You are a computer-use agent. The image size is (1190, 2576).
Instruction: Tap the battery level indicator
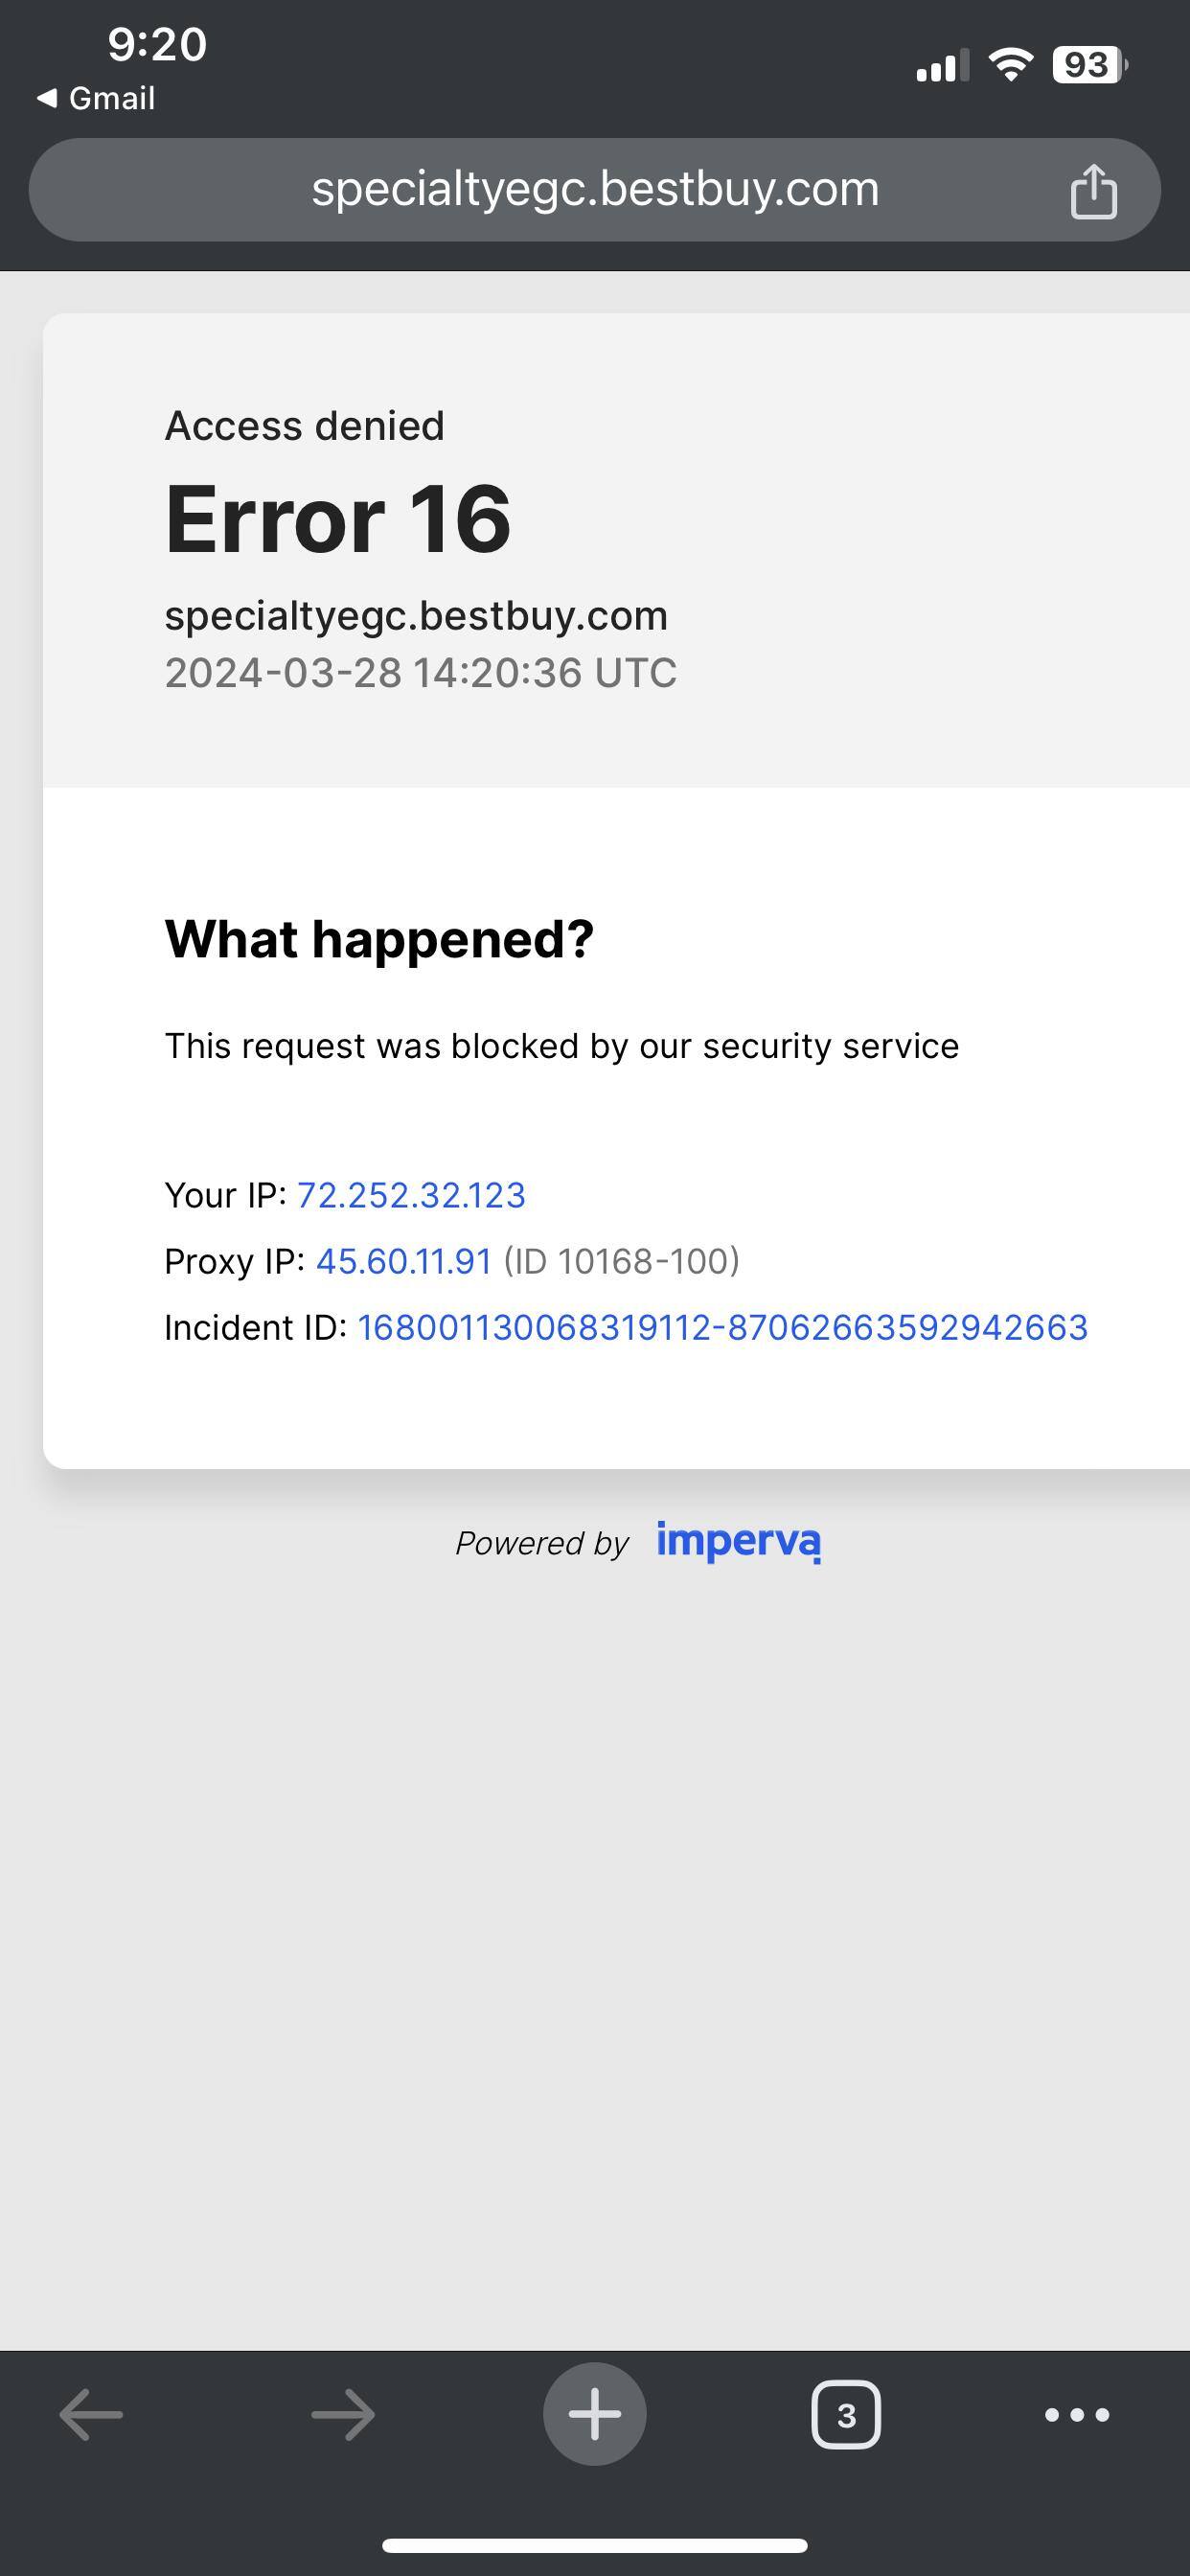1089,65
